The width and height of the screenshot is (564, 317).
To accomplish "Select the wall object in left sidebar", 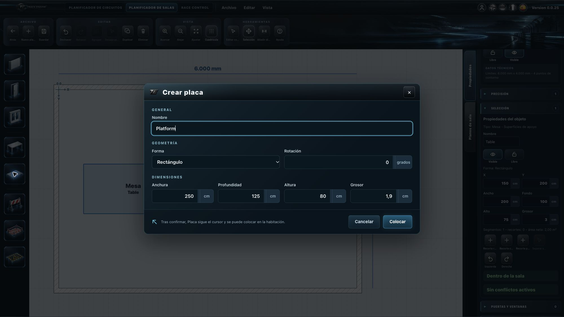I will (x=14, y=64).
